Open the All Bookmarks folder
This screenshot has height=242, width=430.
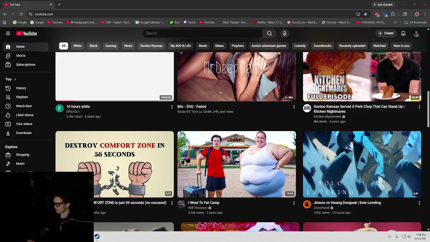tap(416, 23)
